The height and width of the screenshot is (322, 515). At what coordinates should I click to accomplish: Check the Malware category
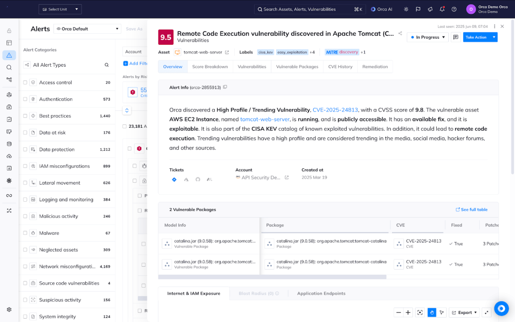25,233
